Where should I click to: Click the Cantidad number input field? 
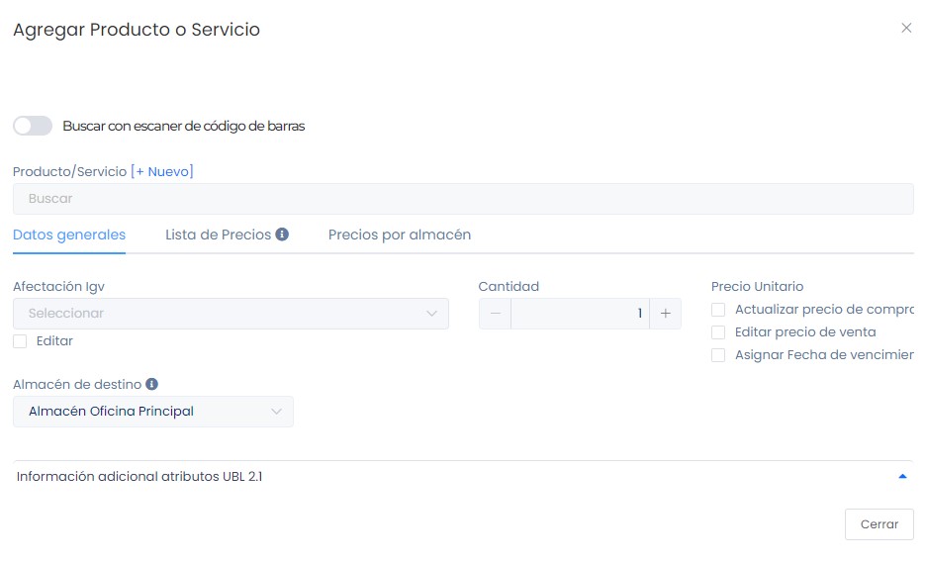click(x=580, y=314)
